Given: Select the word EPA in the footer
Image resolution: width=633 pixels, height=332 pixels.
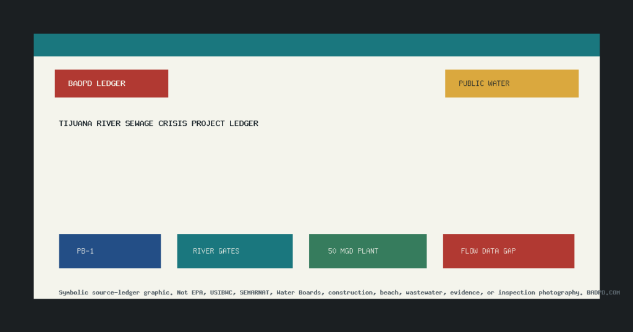Looking at the screenshot, I should [197, 293].
